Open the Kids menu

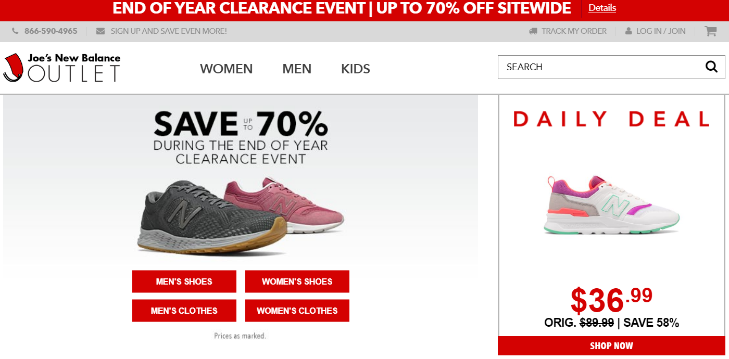click(x=356, y=69)
